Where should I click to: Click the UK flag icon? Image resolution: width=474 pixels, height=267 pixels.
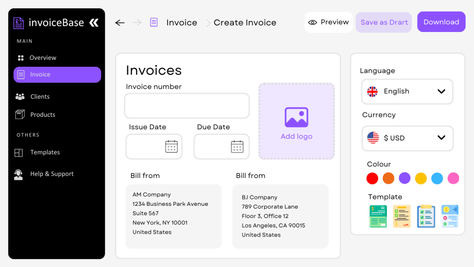373,91
